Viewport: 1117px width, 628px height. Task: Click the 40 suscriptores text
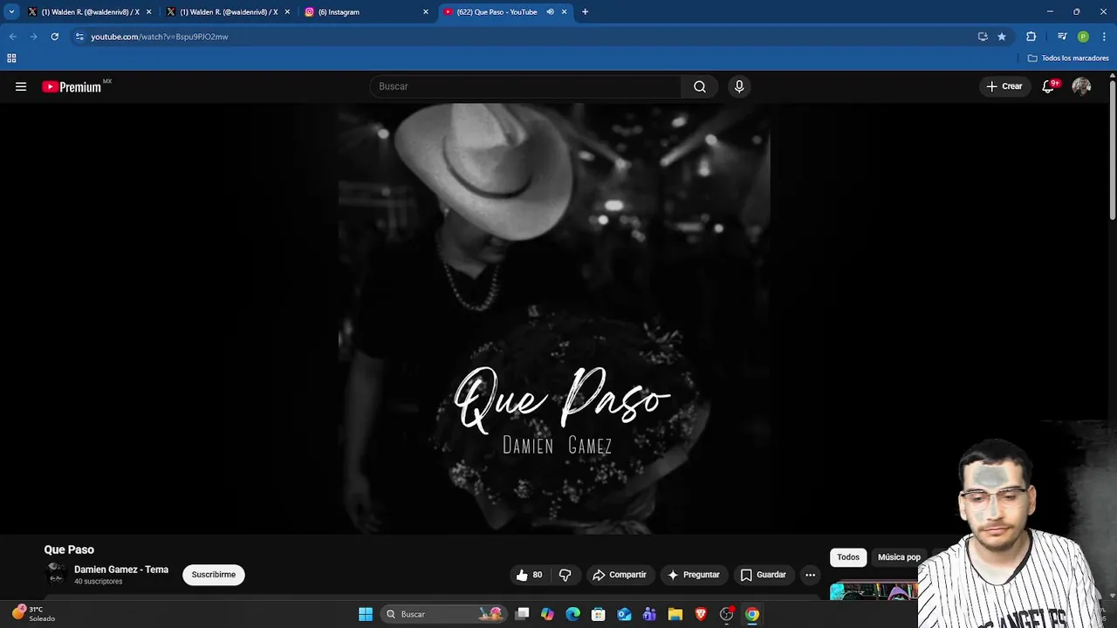tap(99, 582)
